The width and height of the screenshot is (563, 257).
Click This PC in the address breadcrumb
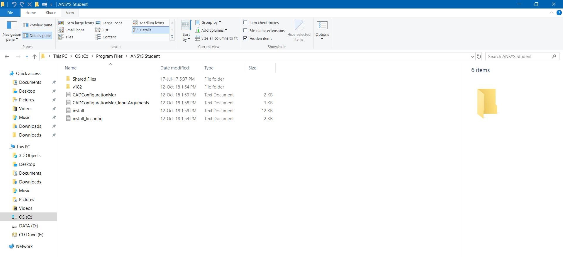click(x=60, y=56)
